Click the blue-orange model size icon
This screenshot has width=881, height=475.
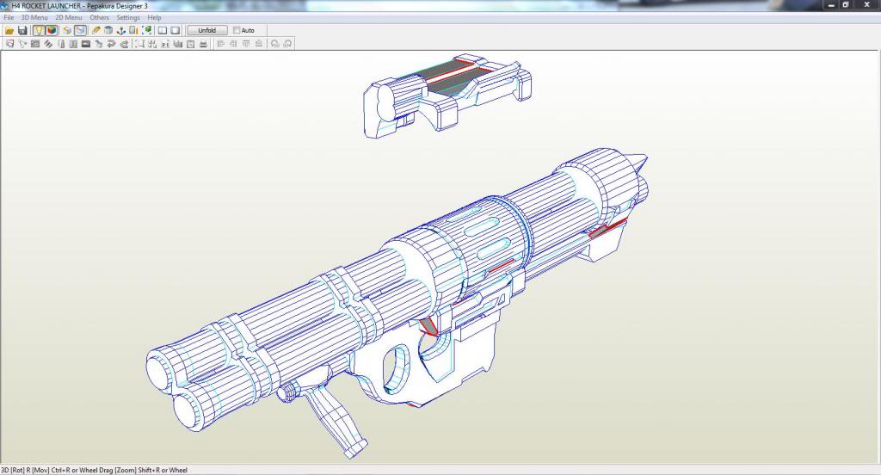[x=133, y=30]
